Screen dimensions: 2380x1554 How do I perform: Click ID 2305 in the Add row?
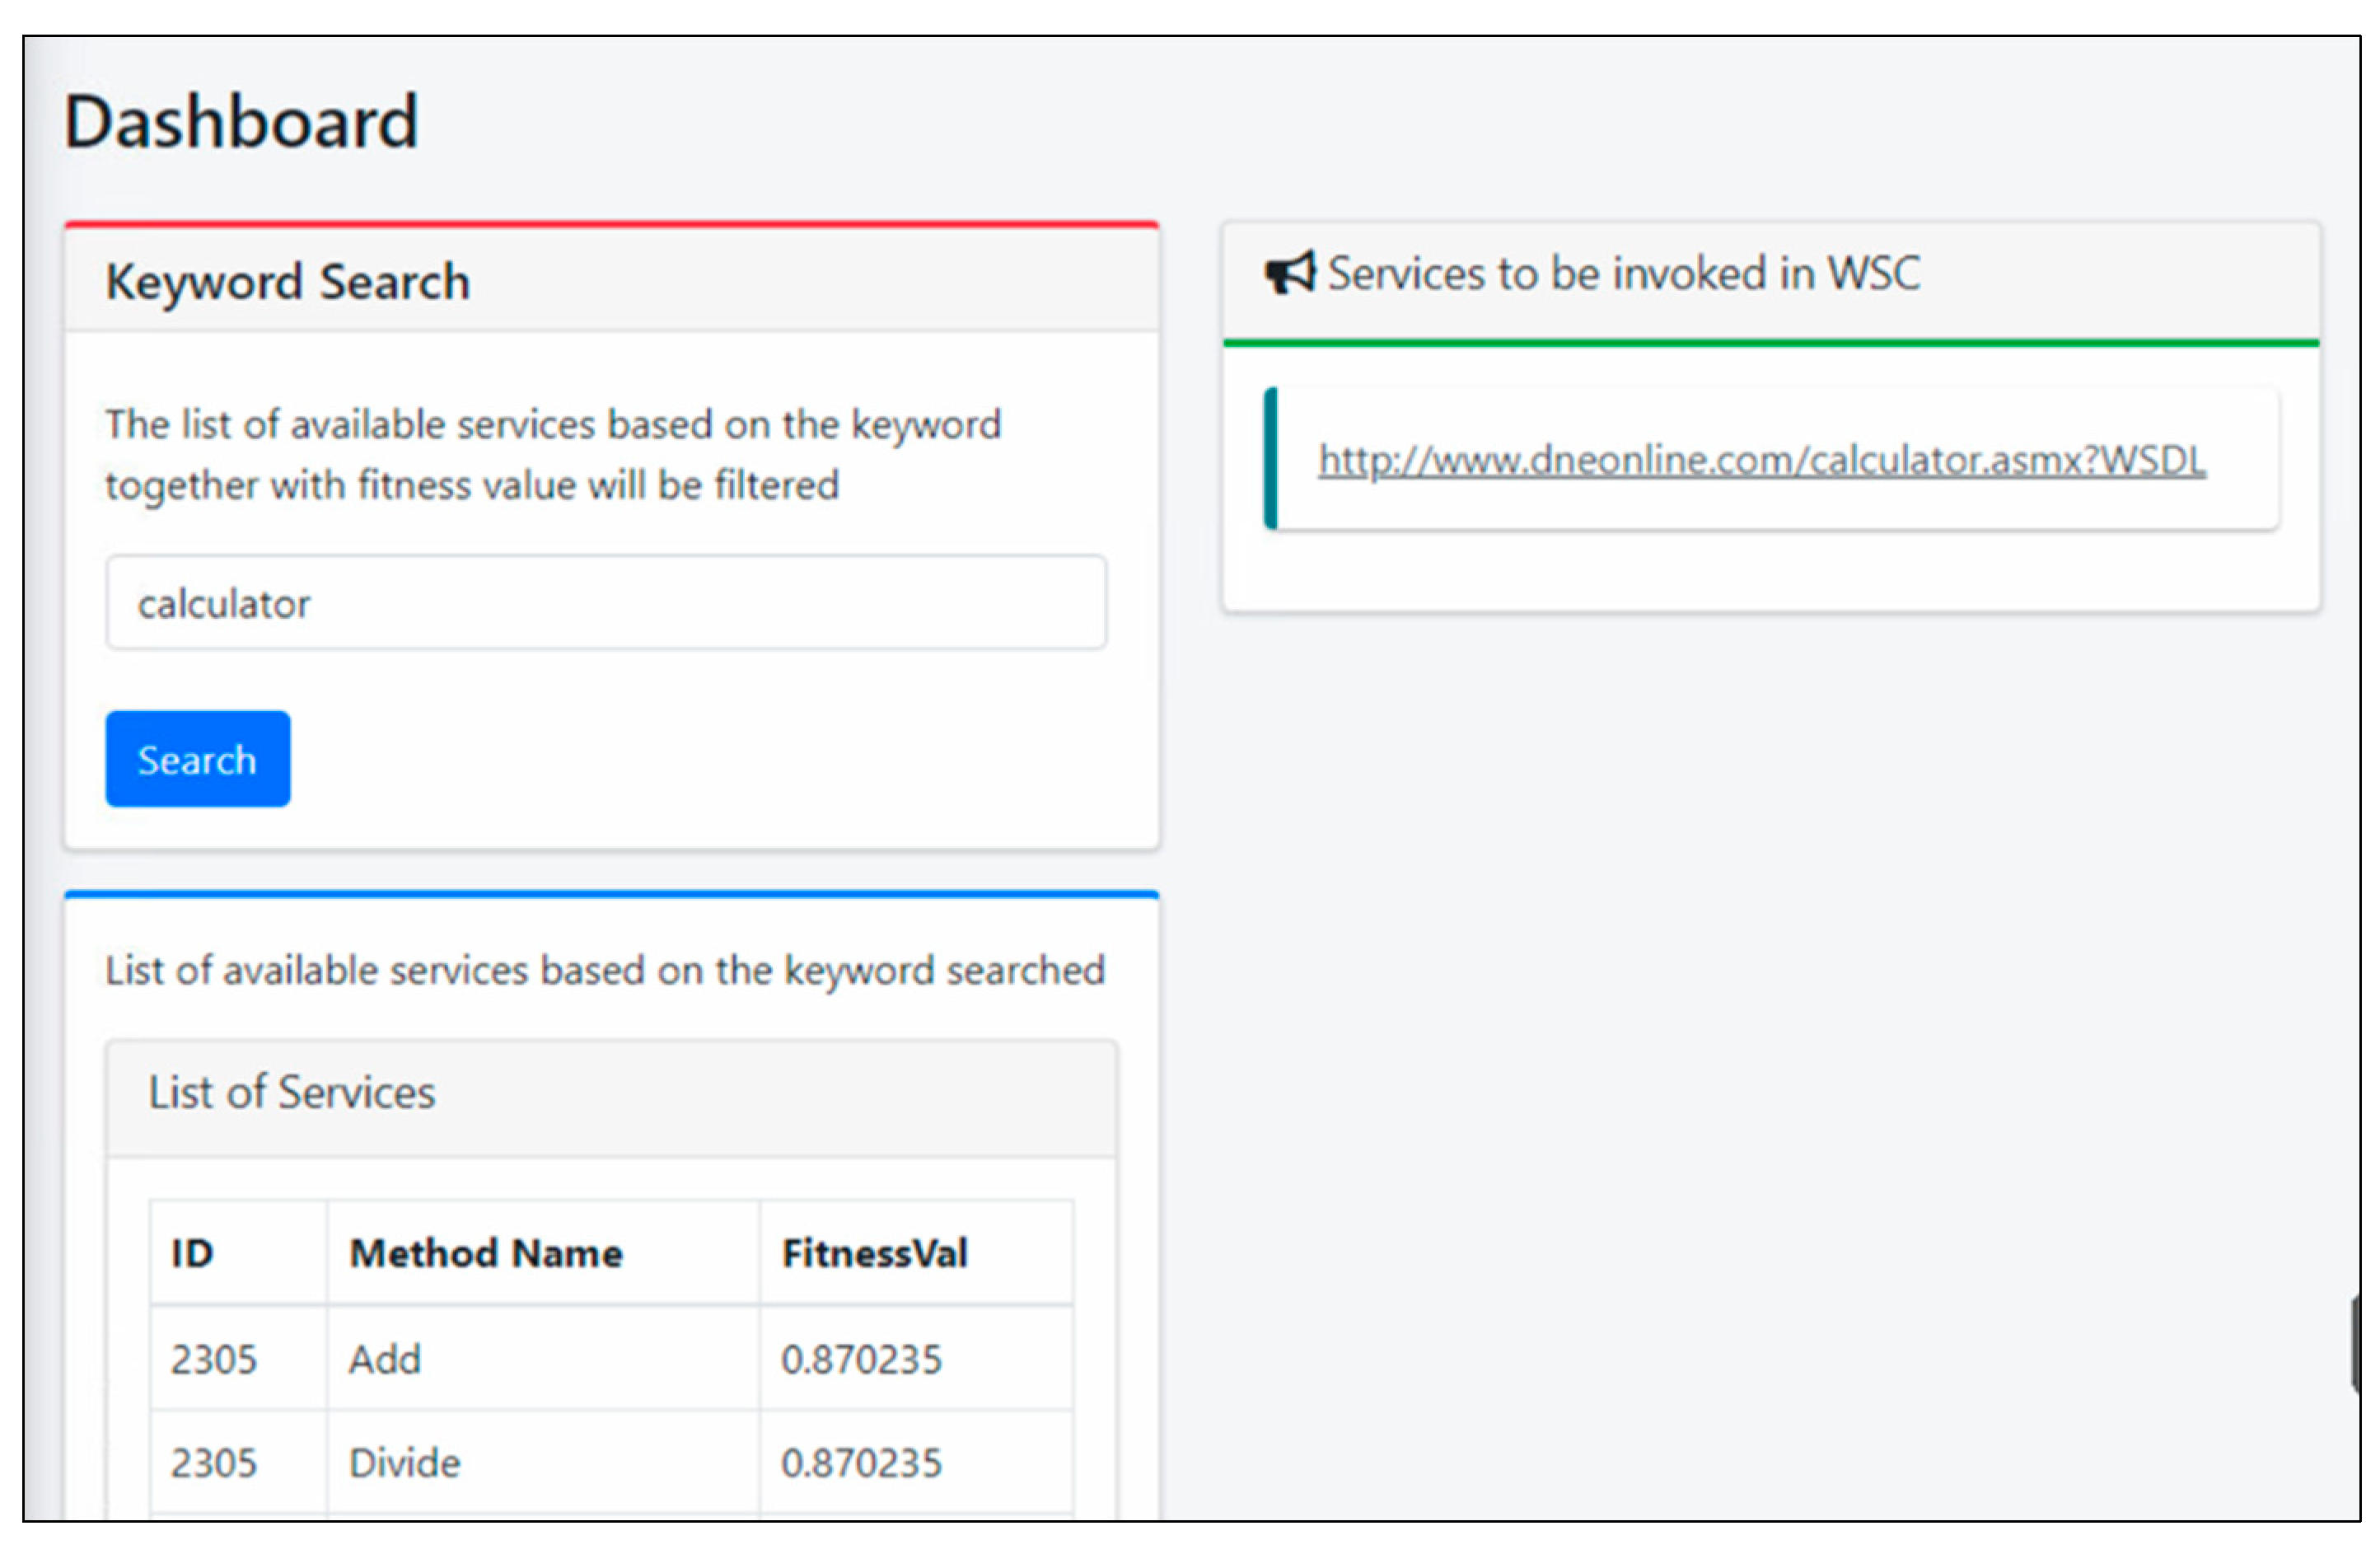214,1359
